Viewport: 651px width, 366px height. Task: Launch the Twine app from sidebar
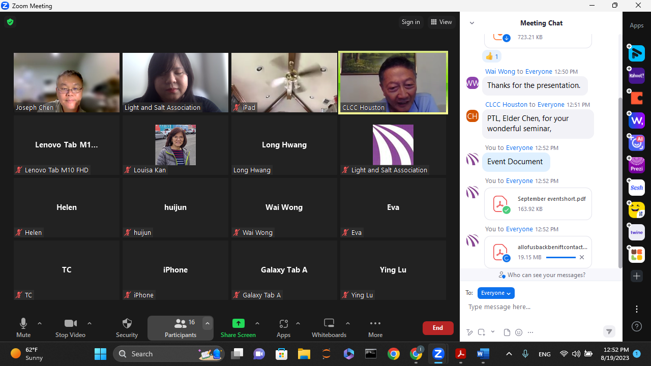637,232
